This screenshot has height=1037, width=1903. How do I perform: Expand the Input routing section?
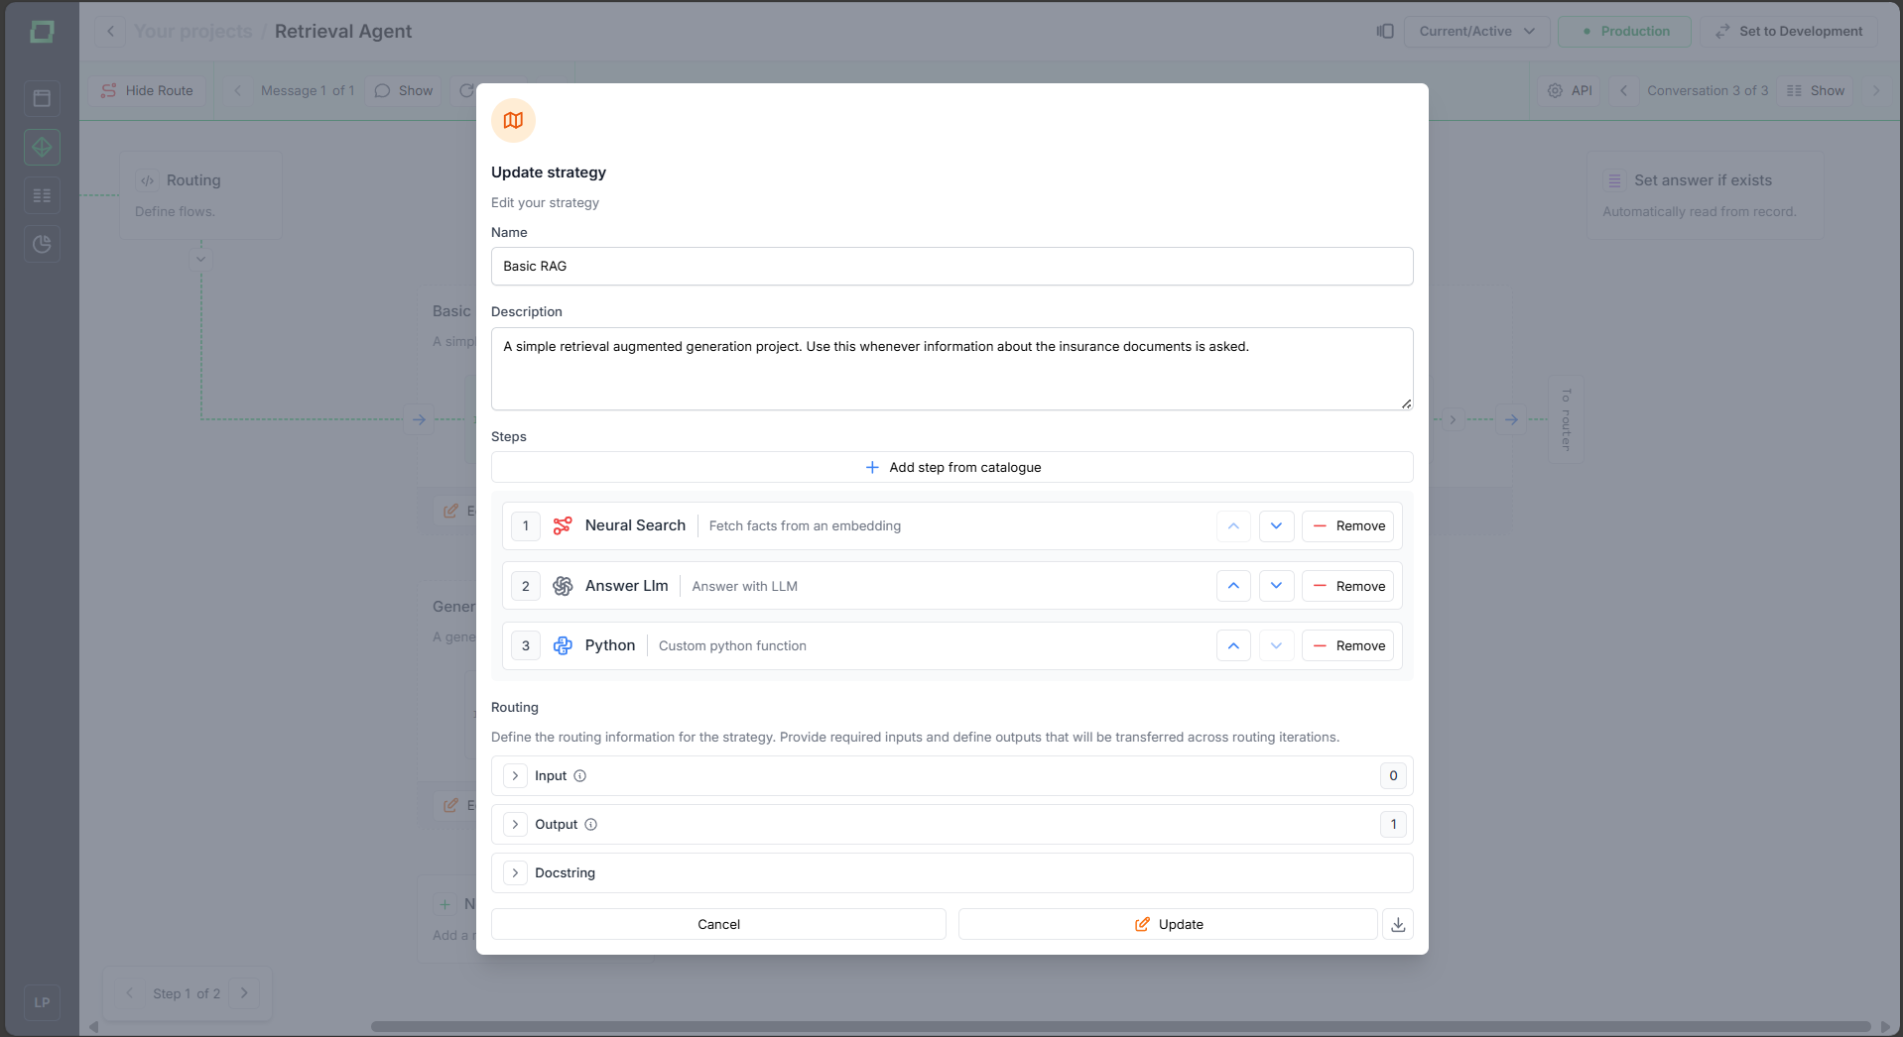515,776
